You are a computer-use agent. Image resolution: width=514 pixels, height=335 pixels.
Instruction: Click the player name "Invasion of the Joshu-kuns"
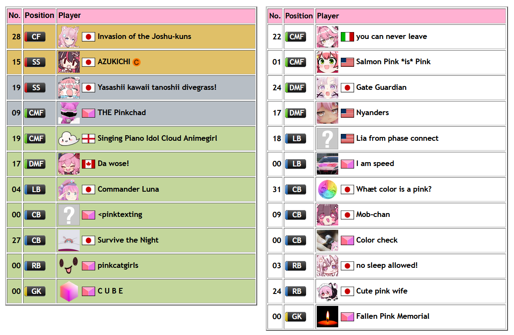point(144,37)
